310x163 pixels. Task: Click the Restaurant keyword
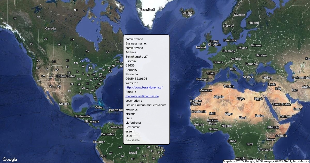point(133,127)
